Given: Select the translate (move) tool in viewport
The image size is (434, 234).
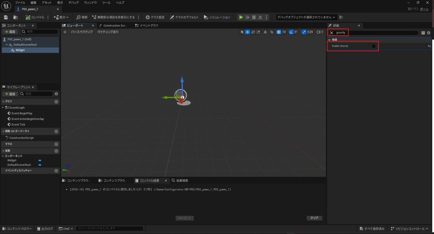Looking at the screenshot, I should tap(248, 32).
